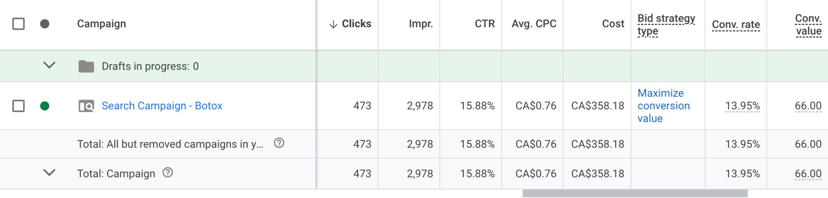
Task: Click the 13.95% conversion rate value in Botox row
Action: (x=742, y=106)
